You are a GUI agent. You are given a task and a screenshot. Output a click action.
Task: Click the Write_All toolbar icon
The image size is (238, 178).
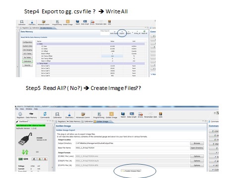click(x=137, y=33)
